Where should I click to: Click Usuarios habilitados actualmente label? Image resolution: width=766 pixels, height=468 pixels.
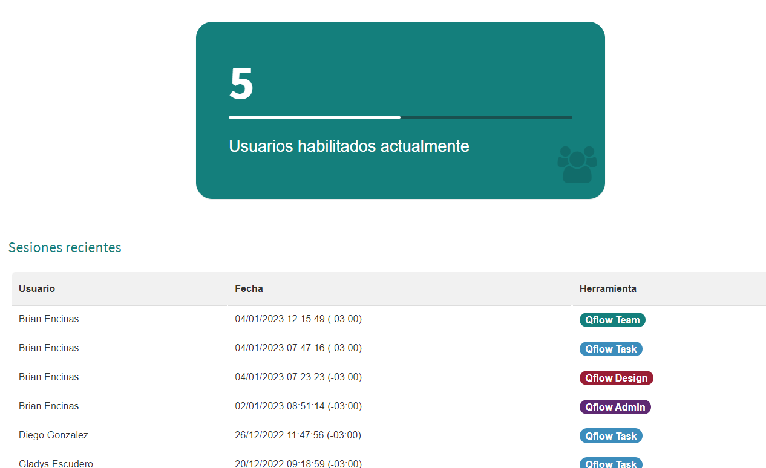click(349, 146)
